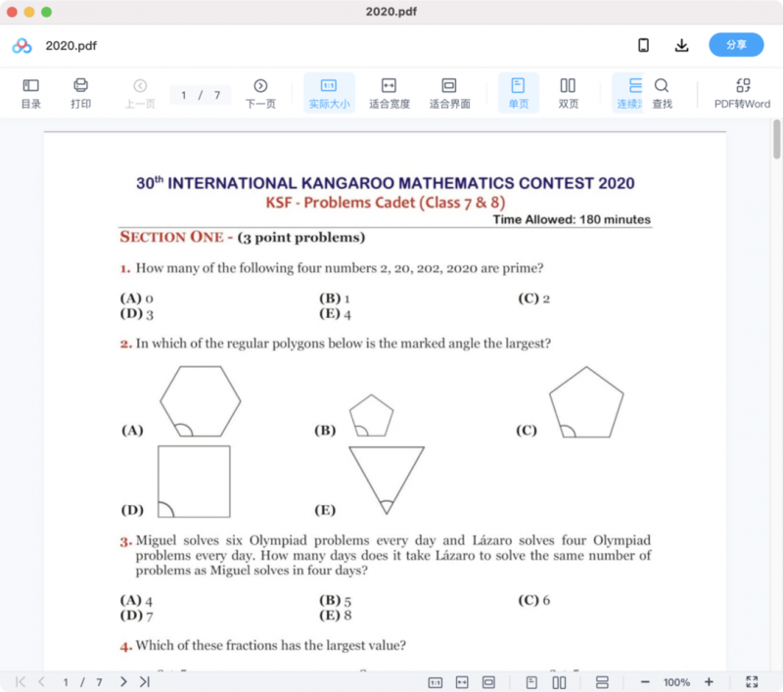Switch to double page view 双页

(568, 93)
